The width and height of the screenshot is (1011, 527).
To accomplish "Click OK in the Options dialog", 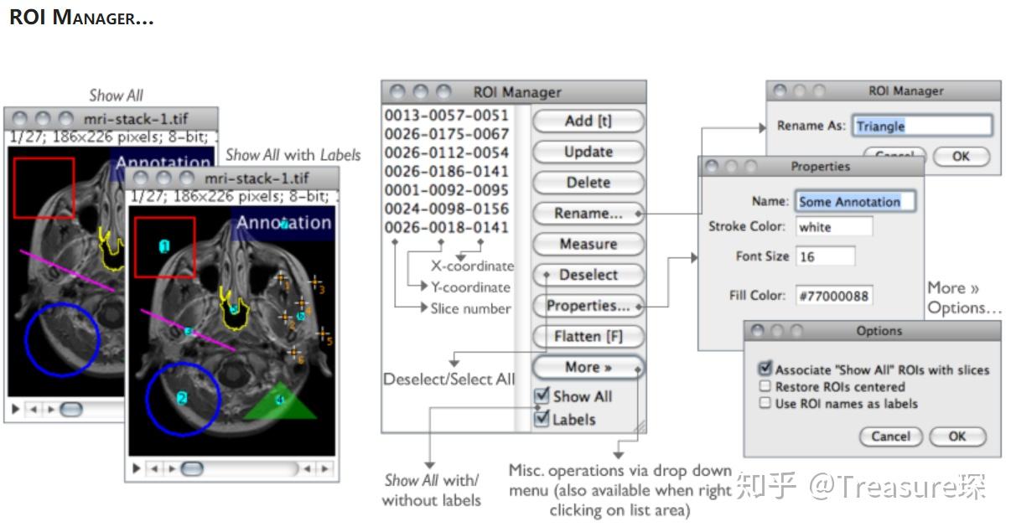I will point(957,437).
